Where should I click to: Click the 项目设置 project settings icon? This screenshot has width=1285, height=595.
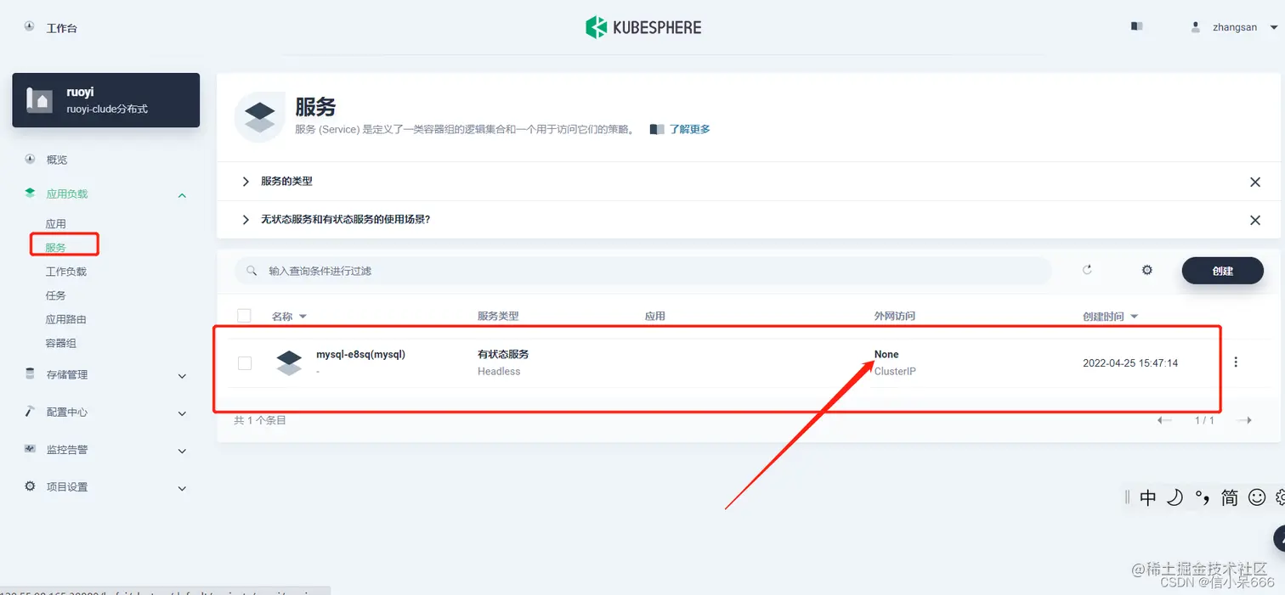[x=29, y=487]
